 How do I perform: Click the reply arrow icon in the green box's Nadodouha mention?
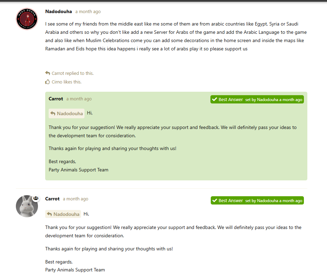[x=53, y=113]
